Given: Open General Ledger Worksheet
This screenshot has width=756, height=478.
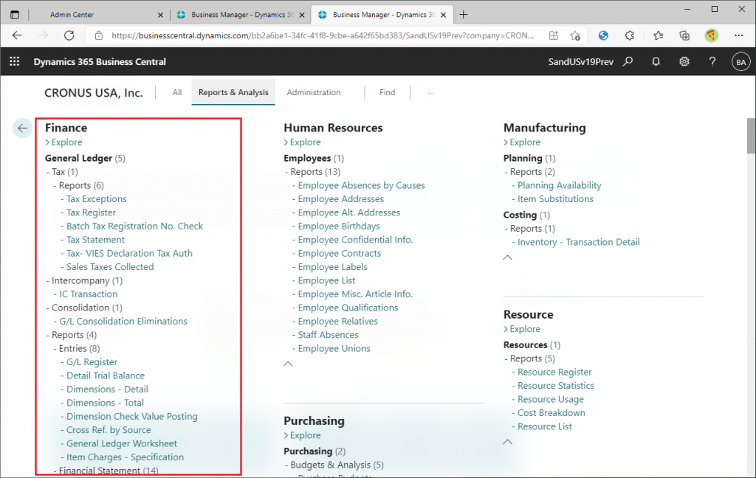Looking at the screenshot, I should [122, 443].
